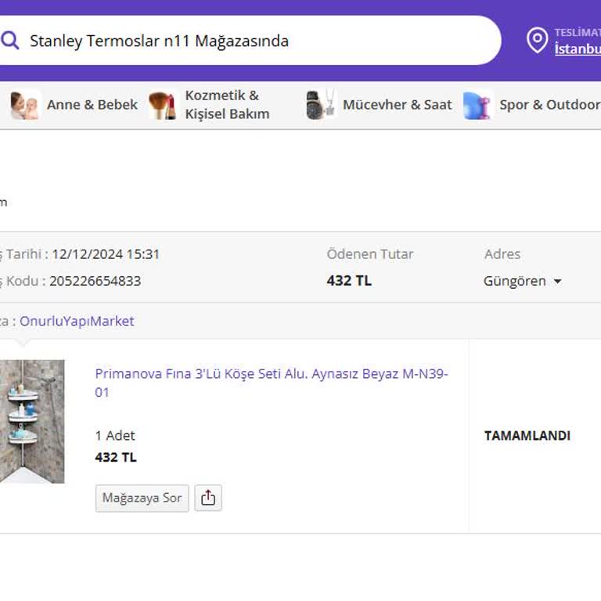Click the order code 205226654833

click(95, 281)
